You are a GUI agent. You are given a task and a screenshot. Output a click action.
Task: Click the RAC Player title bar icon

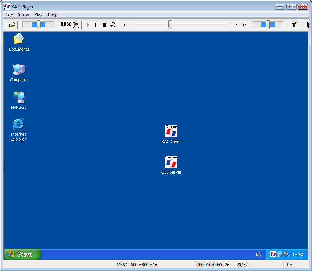(x=7, y=6)
